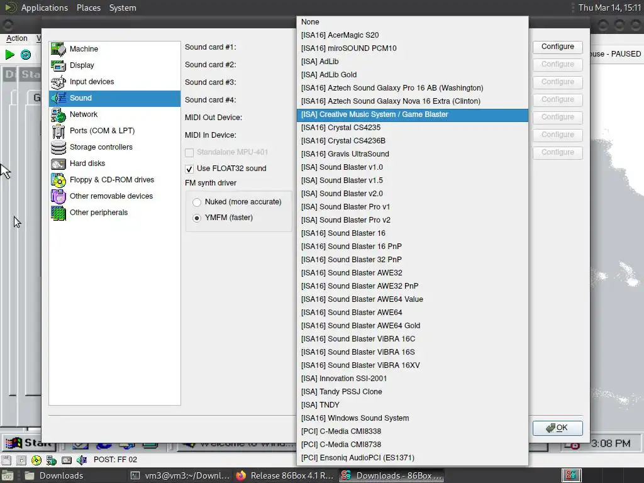Open Floppy & CD-ROM drives category

tap(114, 180)
